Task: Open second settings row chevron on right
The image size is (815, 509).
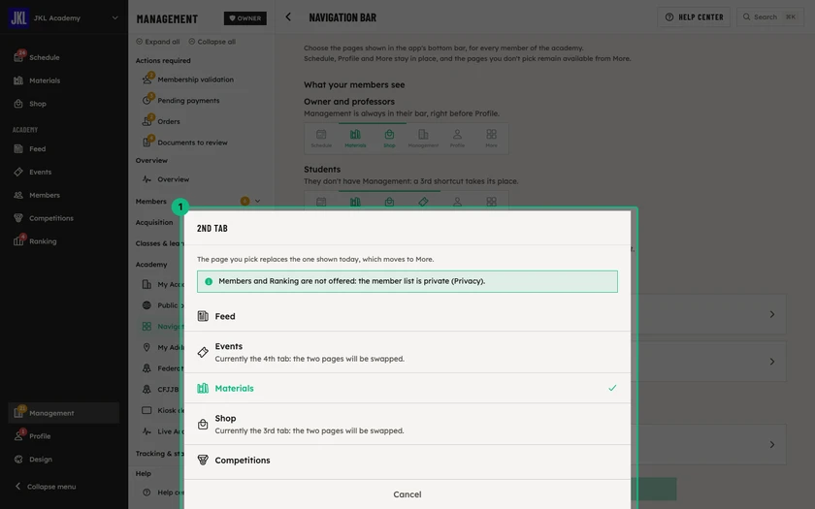Action: coord(772,362)
